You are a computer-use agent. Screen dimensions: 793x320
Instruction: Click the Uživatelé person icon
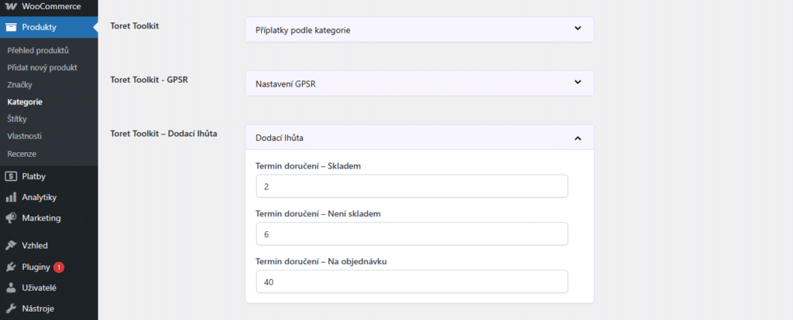click(x=11, y=288)
